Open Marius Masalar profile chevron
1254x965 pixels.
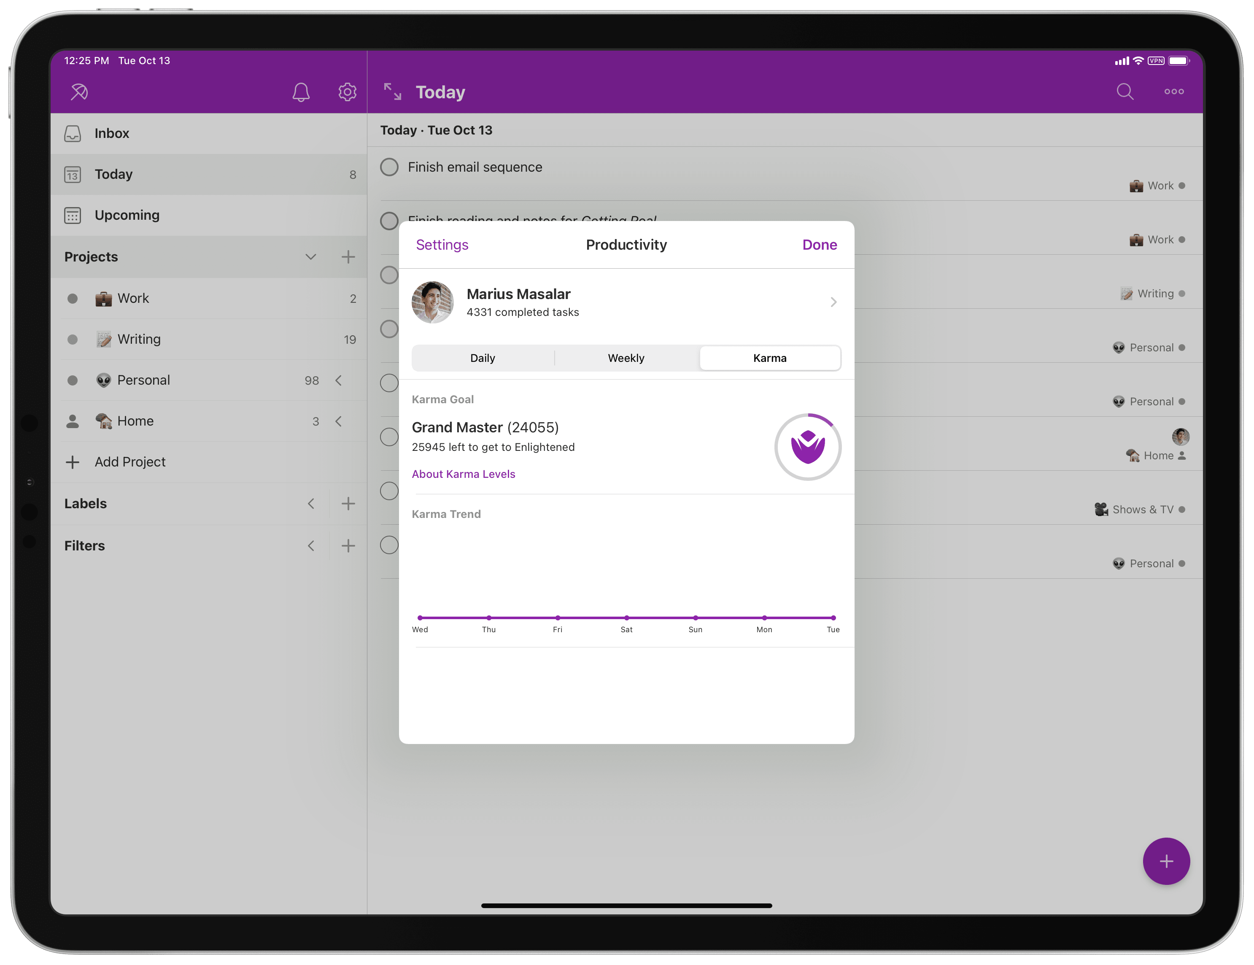834,302
